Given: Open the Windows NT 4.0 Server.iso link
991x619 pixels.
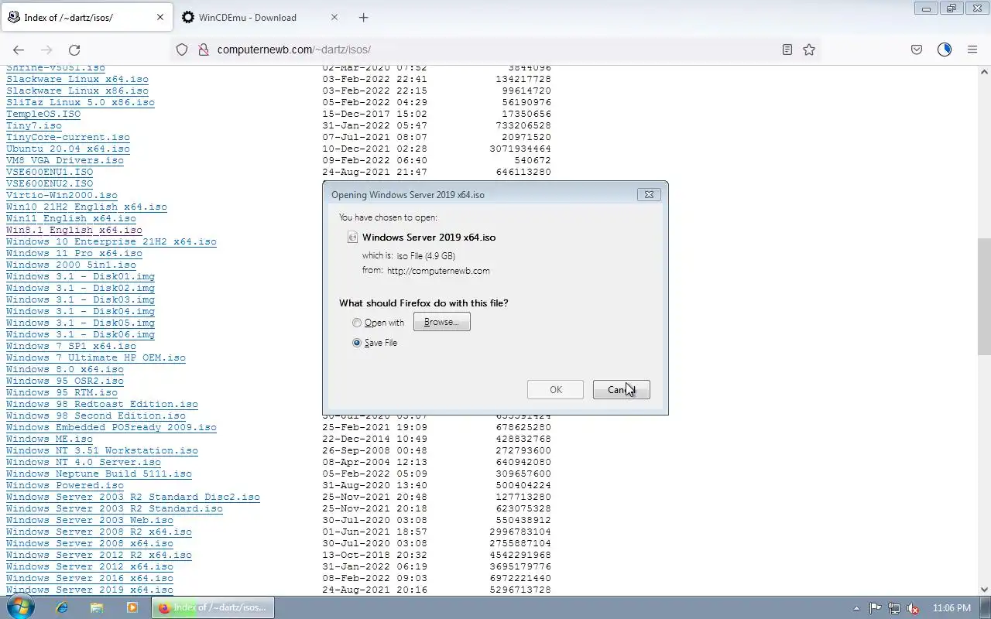Looking at the screenshot, I should (x=84, y=462).
